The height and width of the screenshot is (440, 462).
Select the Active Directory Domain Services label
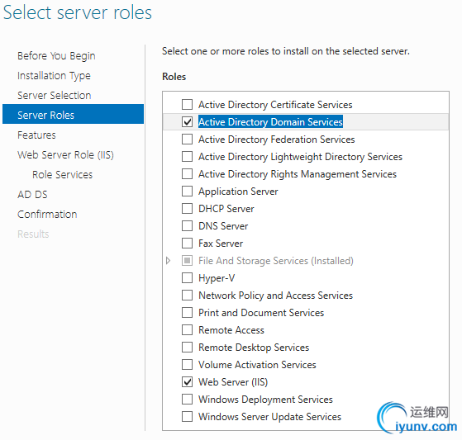(270, 122)
